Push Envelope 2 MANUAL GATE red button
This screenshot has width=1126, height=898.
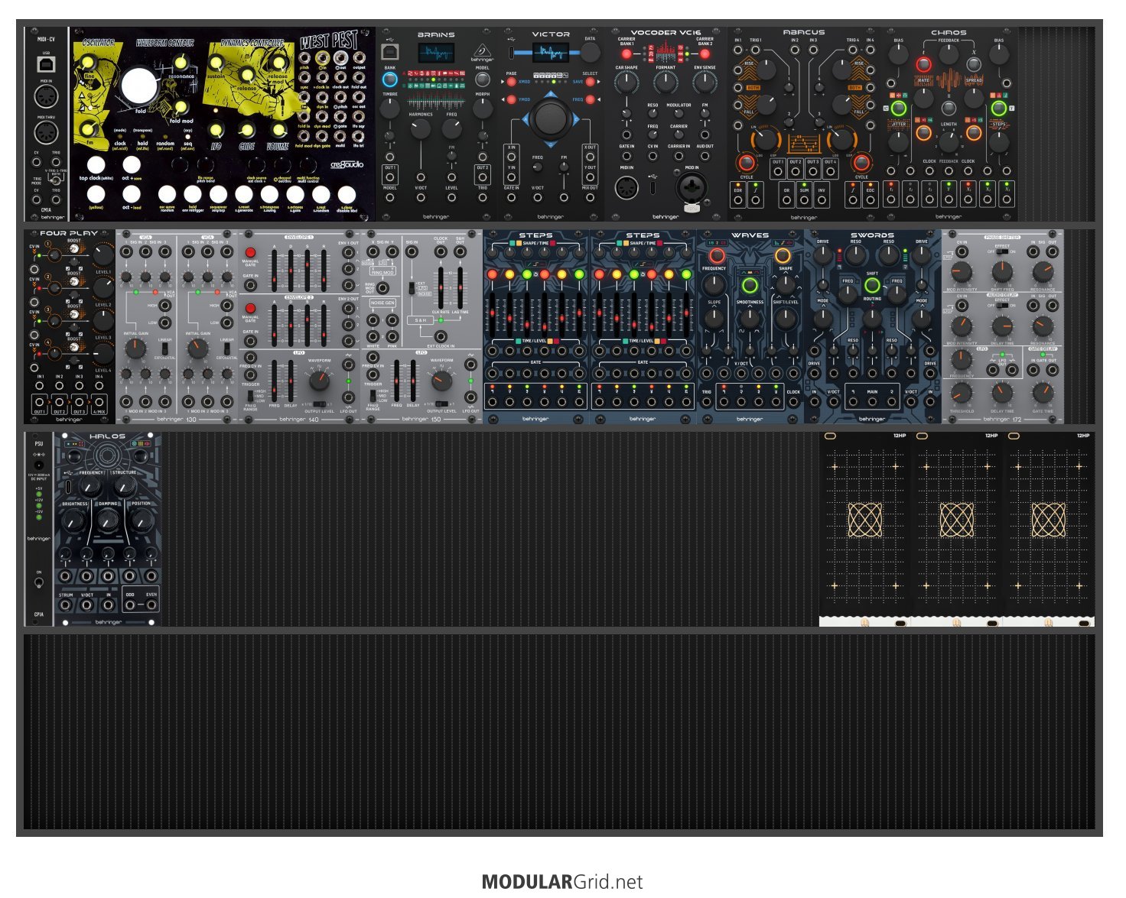point(250,308)
